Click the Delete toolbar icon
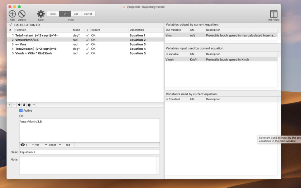This screenshot has height=188, width=301. (22, 14)
